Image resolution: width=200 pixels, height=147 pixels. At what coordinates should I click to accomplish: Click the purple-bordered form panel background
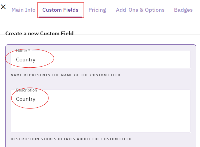pos(193,82)
